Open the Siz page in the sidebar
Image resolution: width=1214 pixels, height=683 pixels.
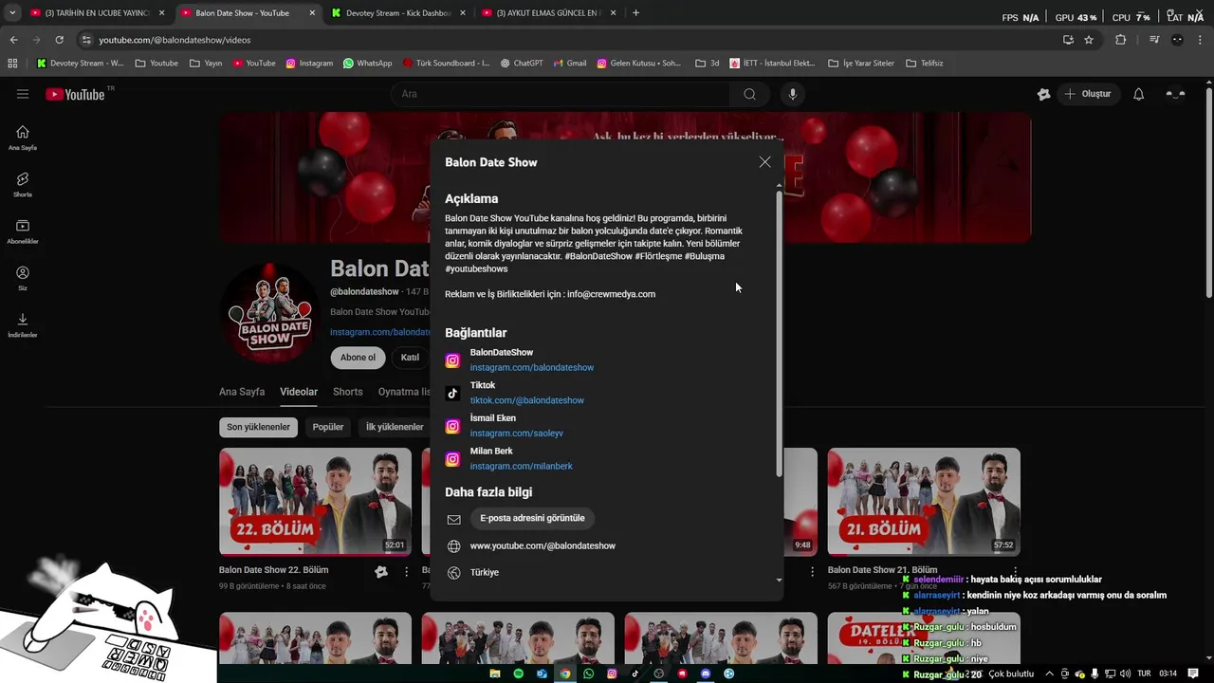[x=23, y=278]
